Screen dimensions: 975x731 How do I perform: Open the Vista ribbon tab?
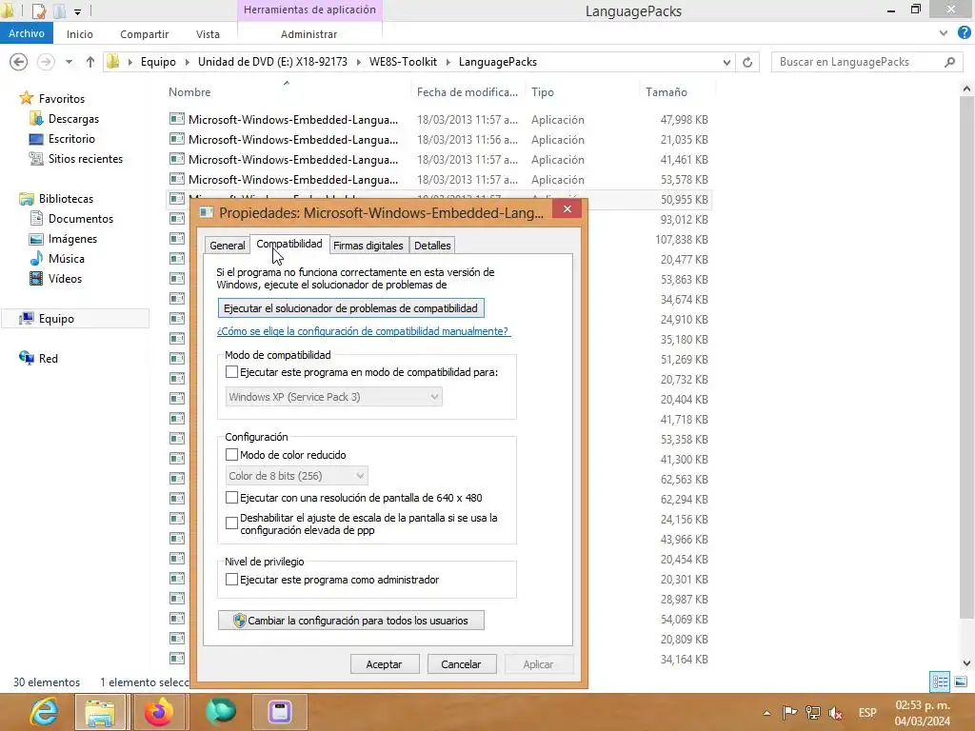208,34
